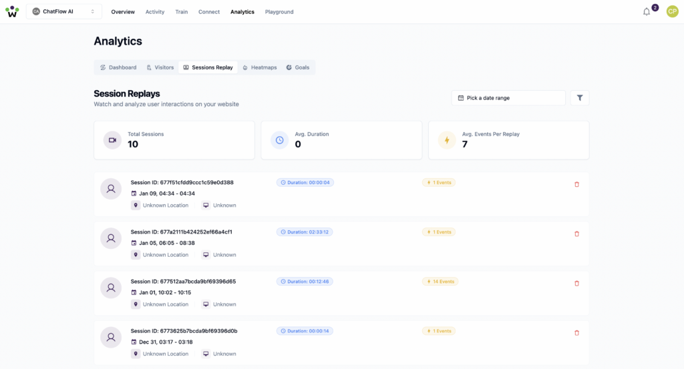Open the Pick a date range picker
This screenshot has width=684, height=369.
508,98
